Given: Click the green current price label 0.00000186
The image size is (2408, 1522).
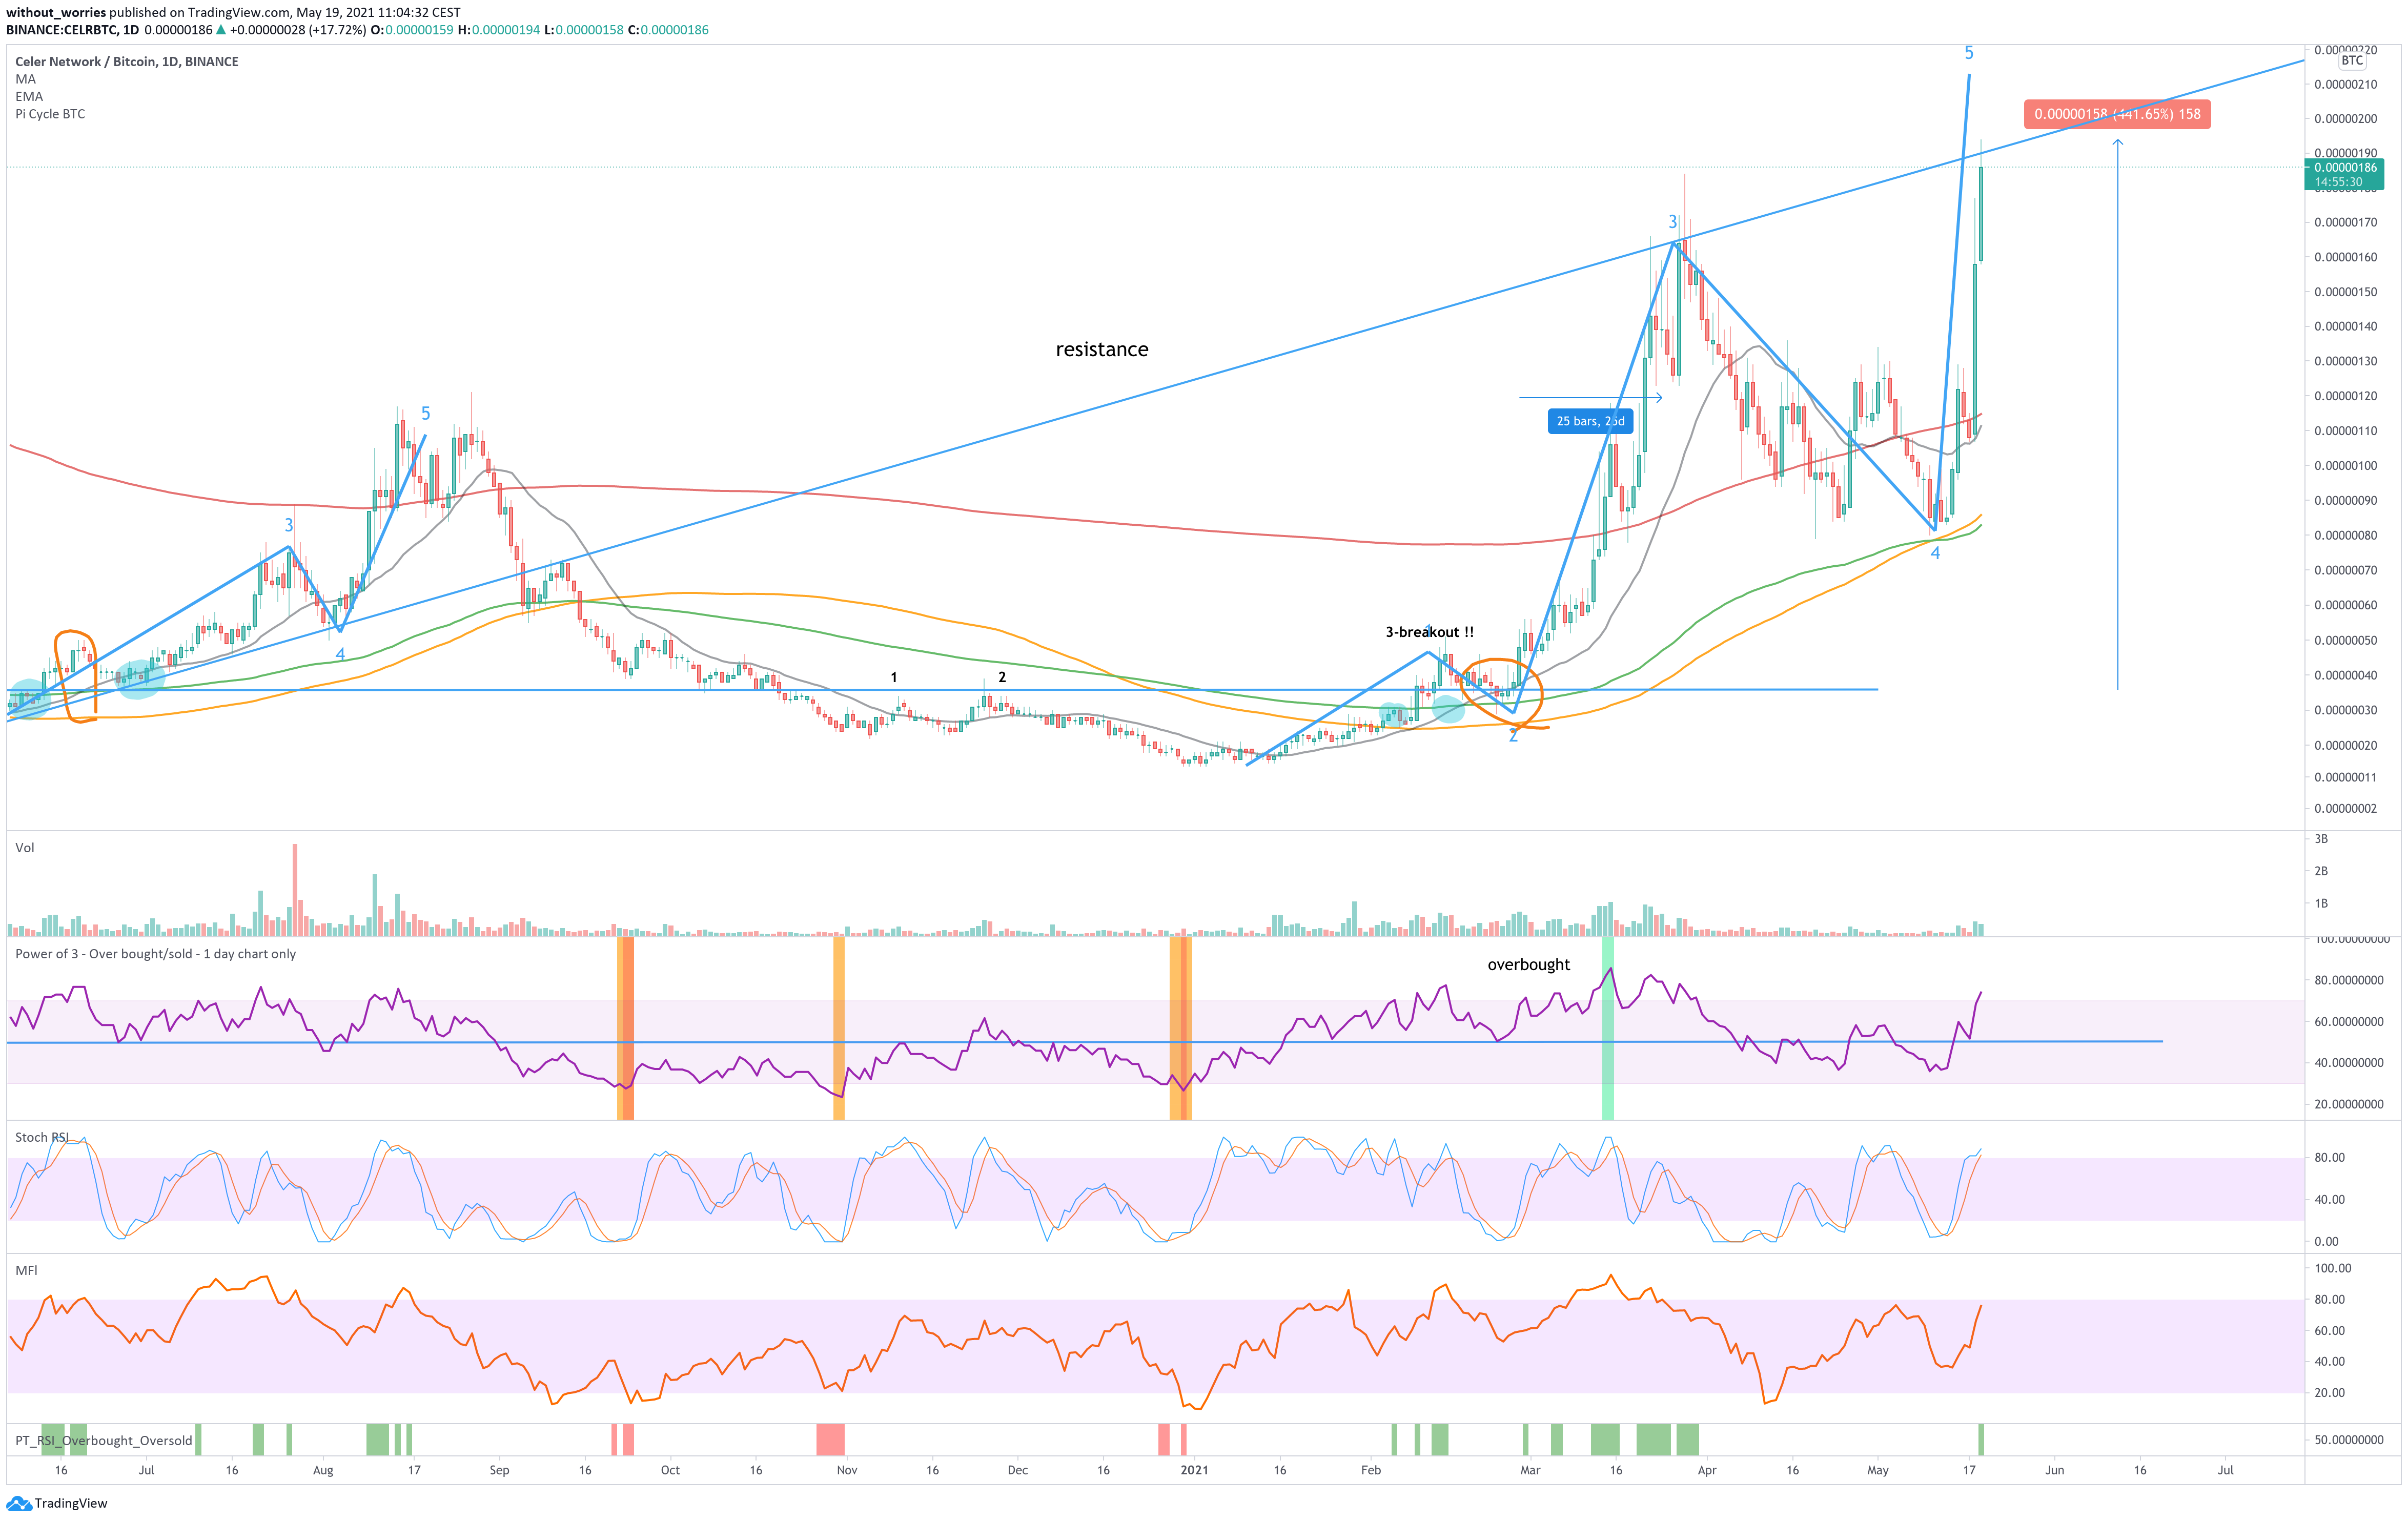Looking at the screenshot, I should point(2344,174).
